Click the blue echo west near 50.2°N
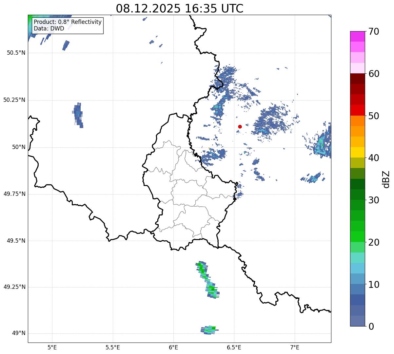This screenshot has width=394, height=354. (x=78, y=115)
